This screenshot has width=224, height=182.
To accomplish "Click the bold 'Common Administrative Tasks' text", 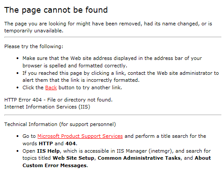I will tap(139, 158).
